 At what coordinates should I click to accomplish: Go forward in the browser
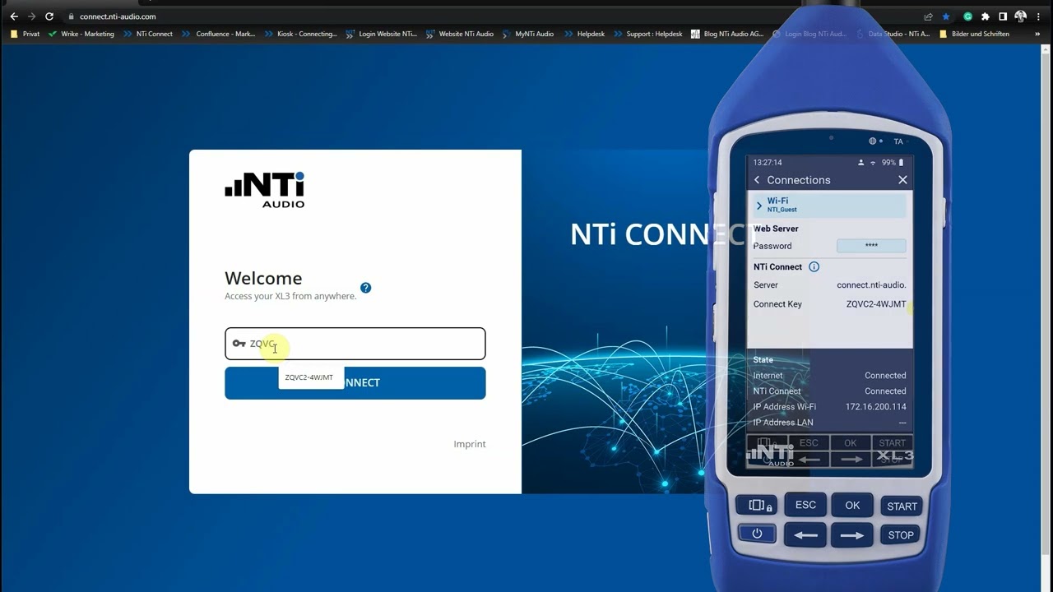click(31, 16)
